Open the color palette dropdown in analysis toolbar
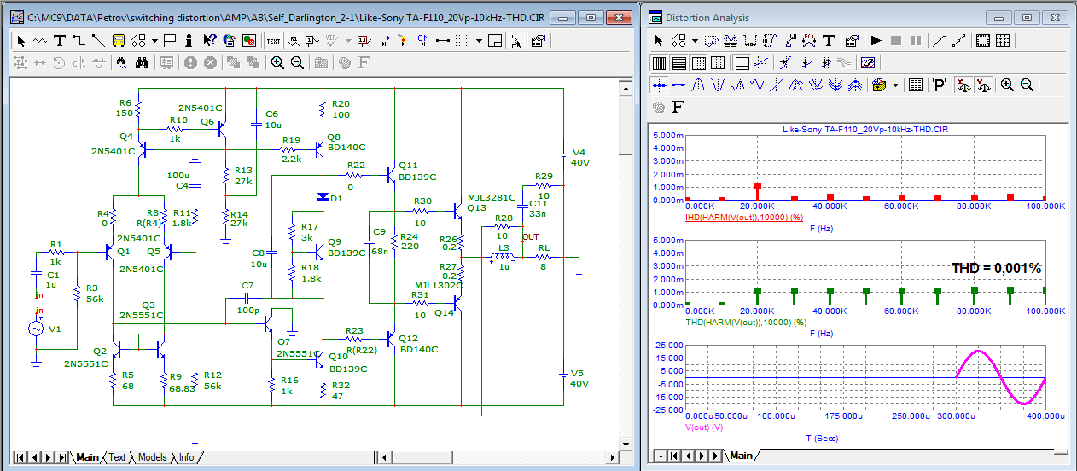The height and width of the screenshot is (471, 1077). tap(895, 84)
